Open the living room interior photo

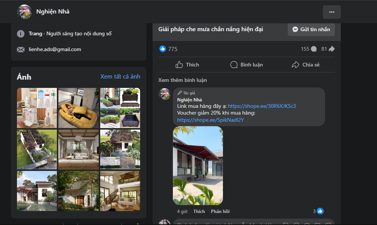tap(79, 149)
